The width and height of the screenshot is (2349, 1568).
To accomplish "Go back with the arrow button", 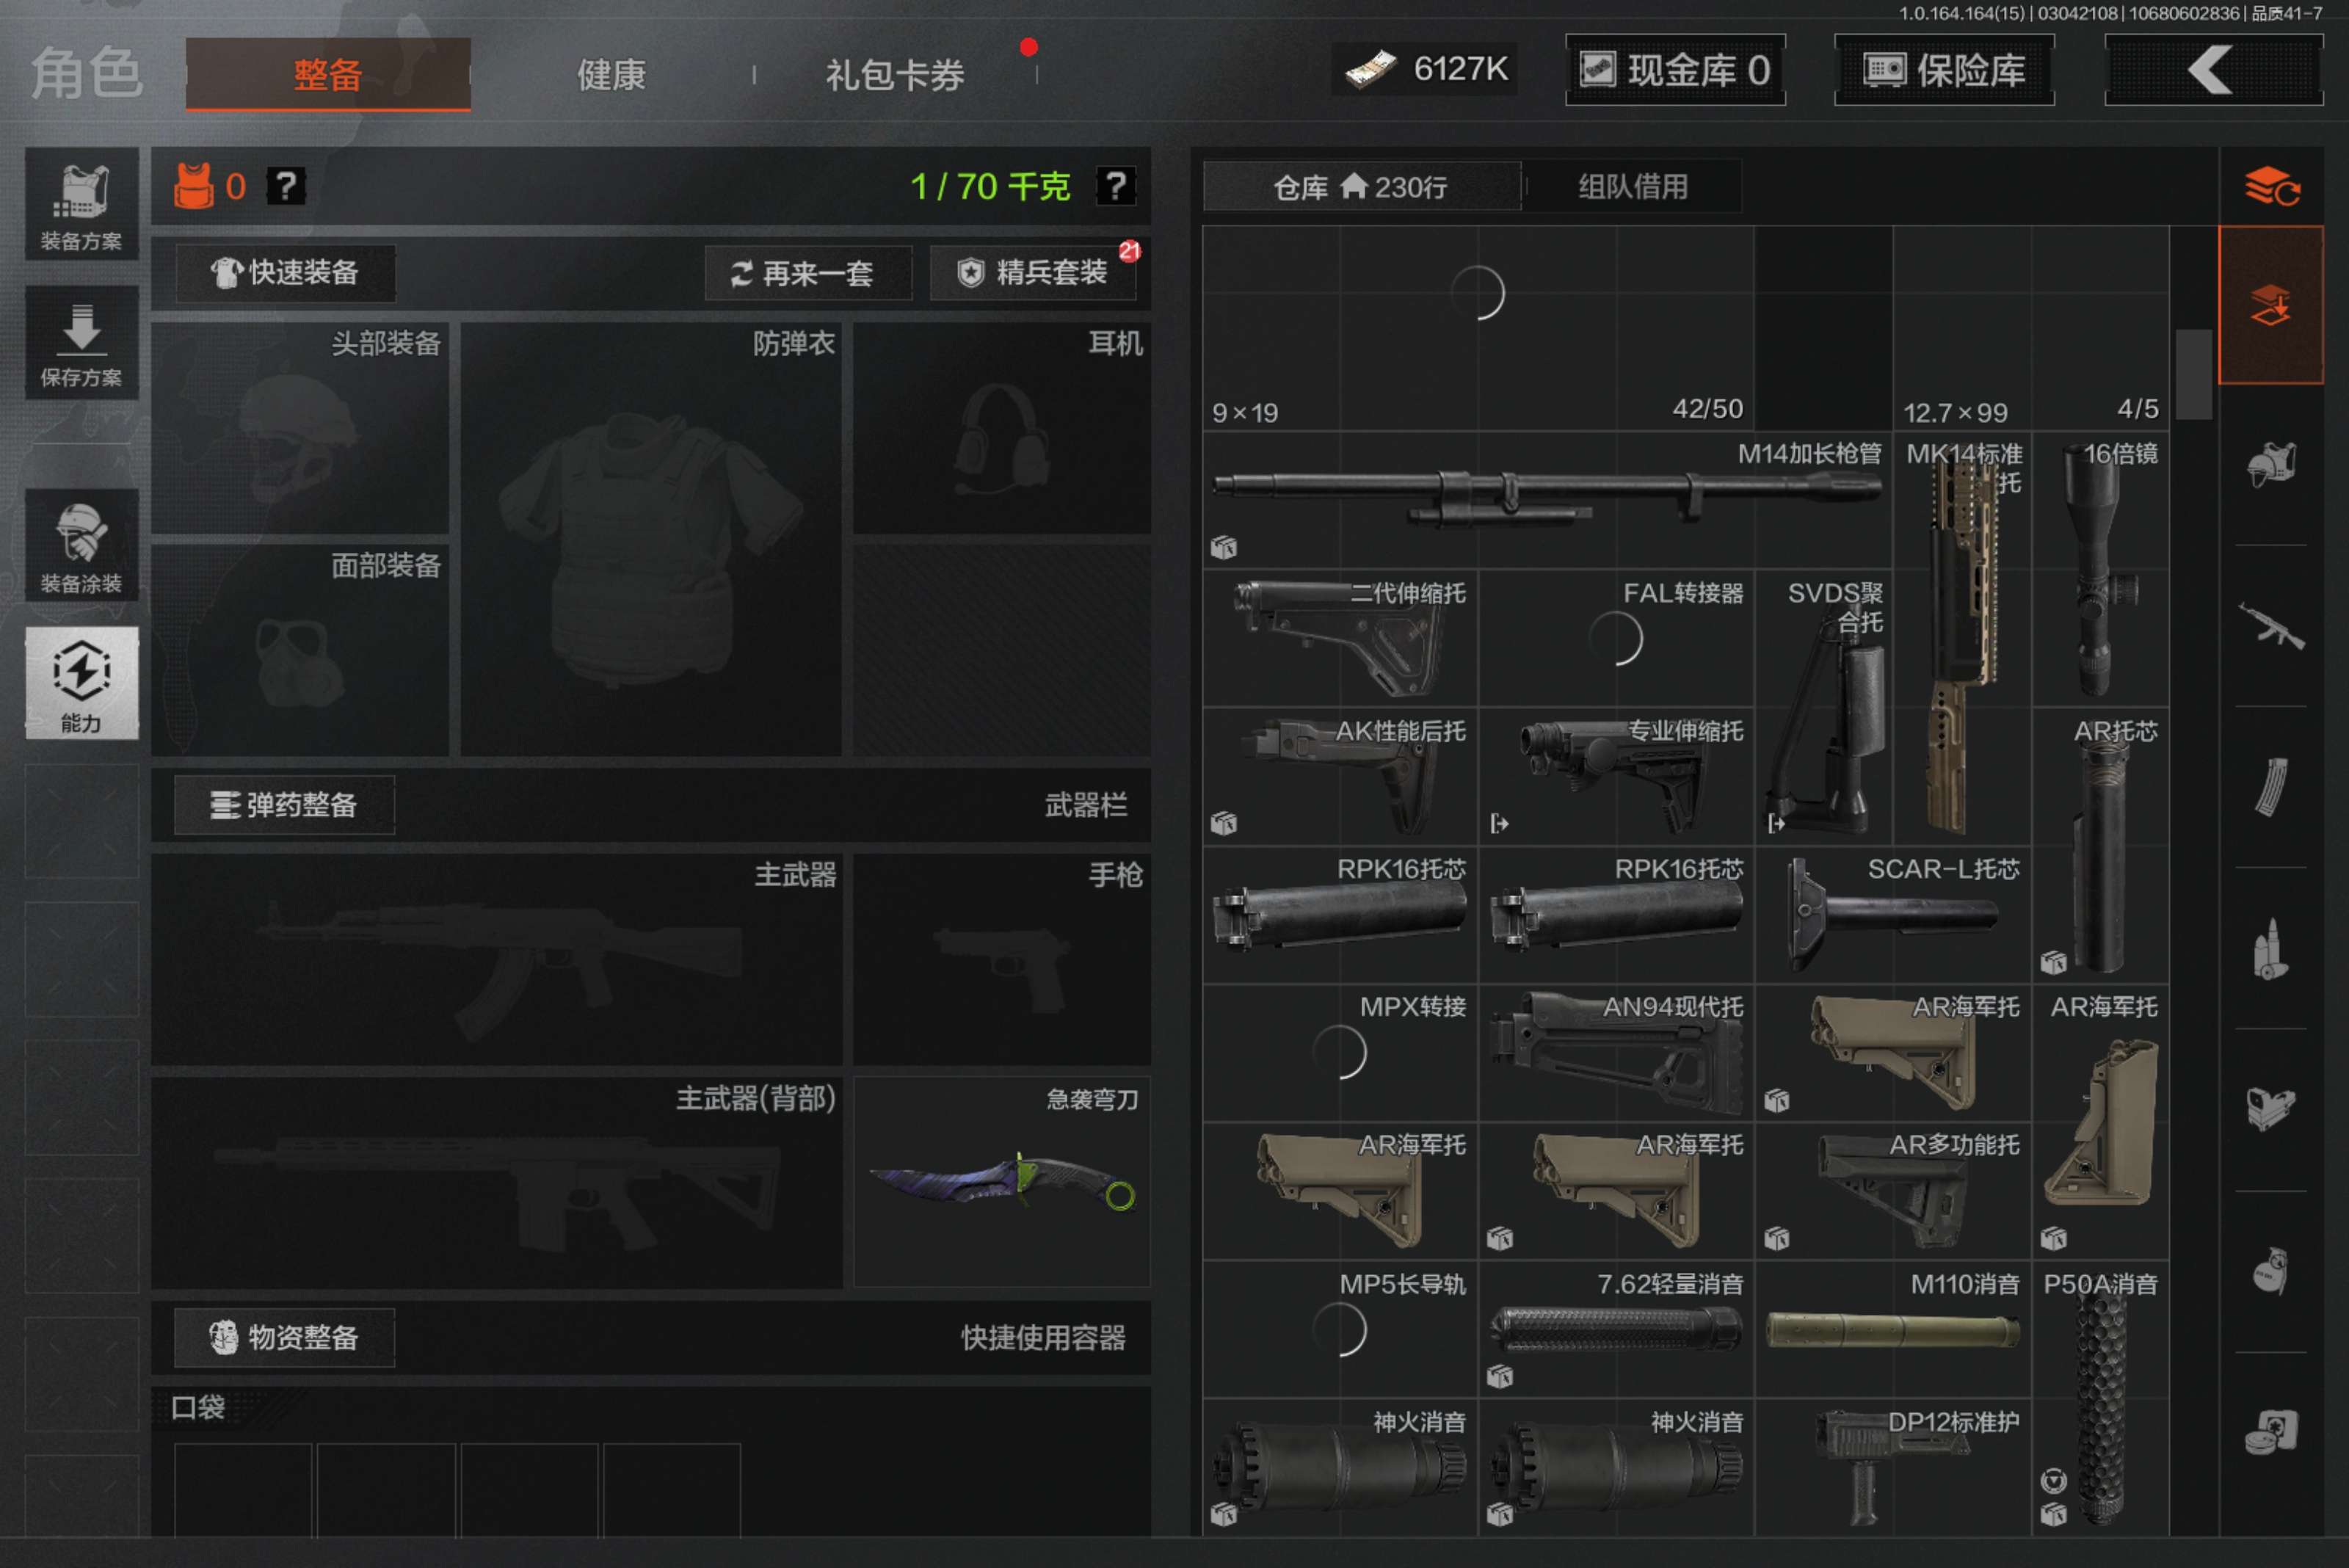I will [x=2212, y=70].
